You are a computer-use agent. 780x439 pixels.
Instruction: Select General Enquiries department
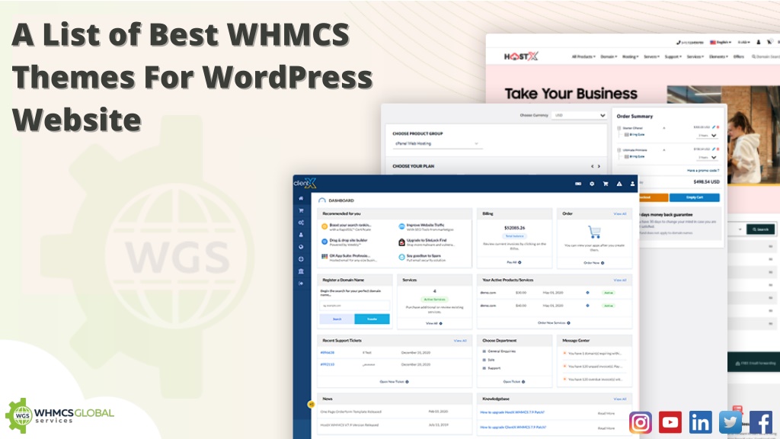pos(499,351)
